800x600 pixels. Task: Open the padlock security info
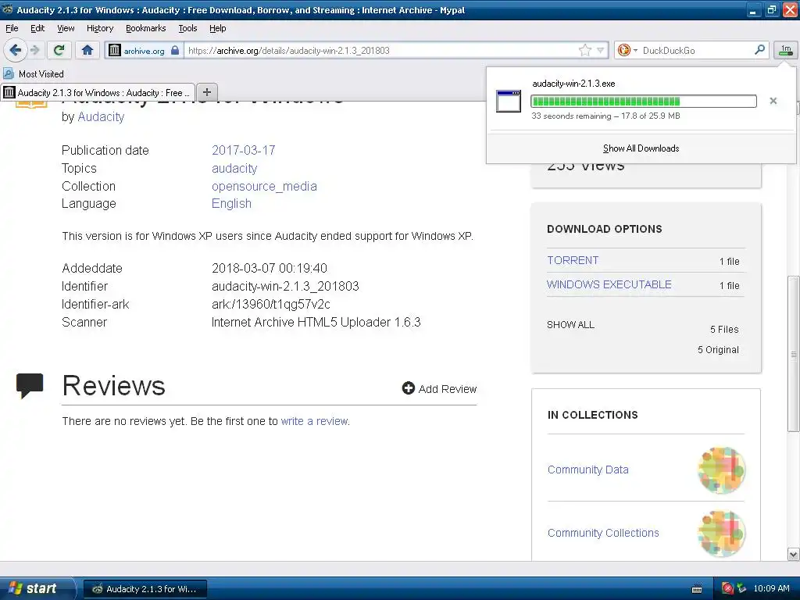point(175,50)
